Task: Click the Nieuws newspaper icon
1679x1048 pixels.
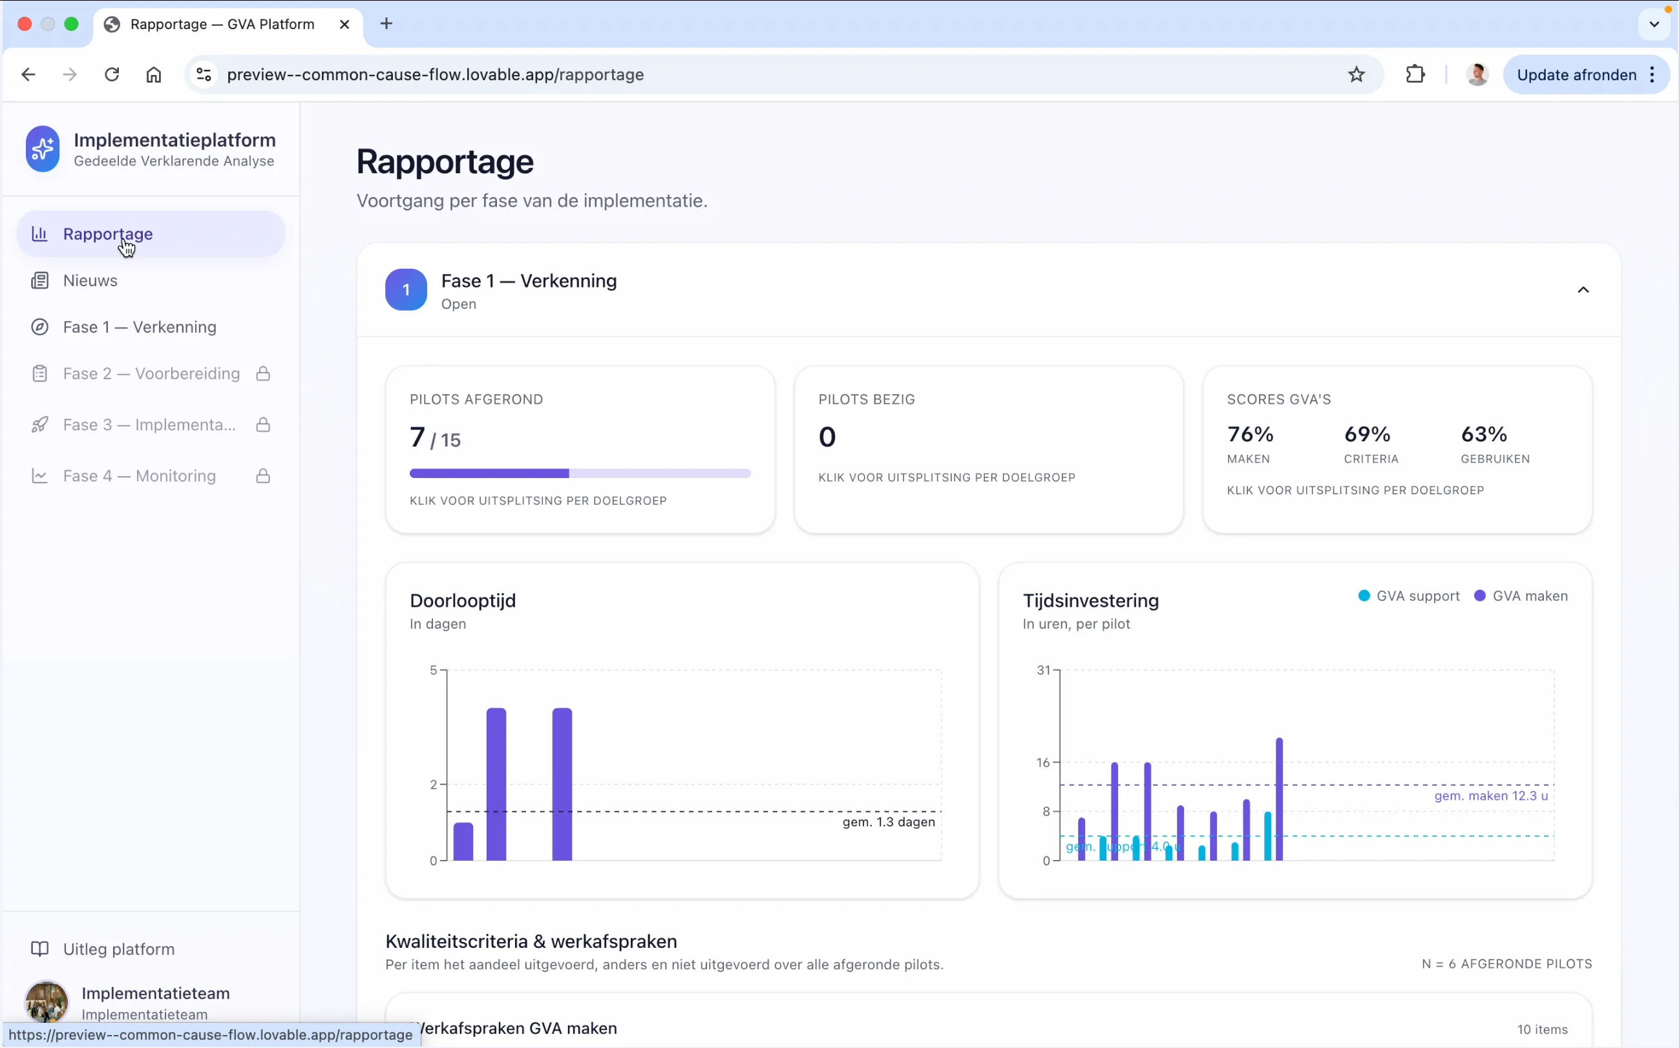Action: coord(39,280)
